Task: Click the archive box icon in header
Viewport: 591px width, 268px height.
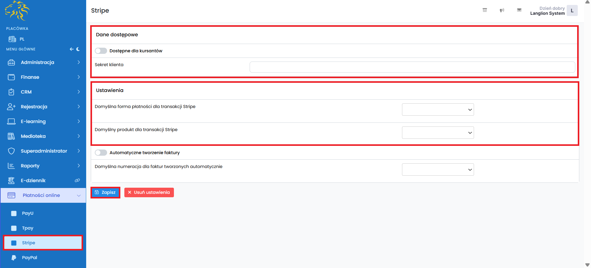Action: pos(484,10)
